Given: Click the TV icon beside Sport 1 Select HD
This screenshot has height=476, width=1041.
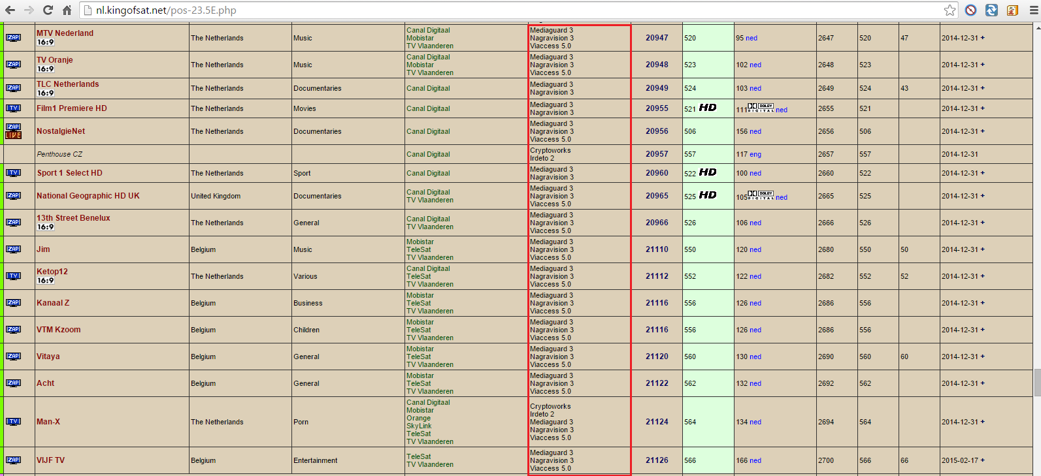Looking at the screenshot, I should [13, 173].
